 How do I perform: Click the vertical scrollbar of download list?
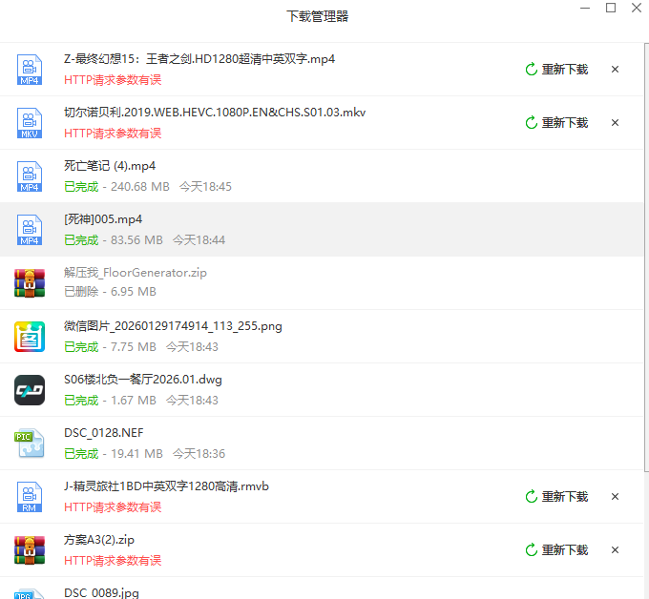coord(646,257)
